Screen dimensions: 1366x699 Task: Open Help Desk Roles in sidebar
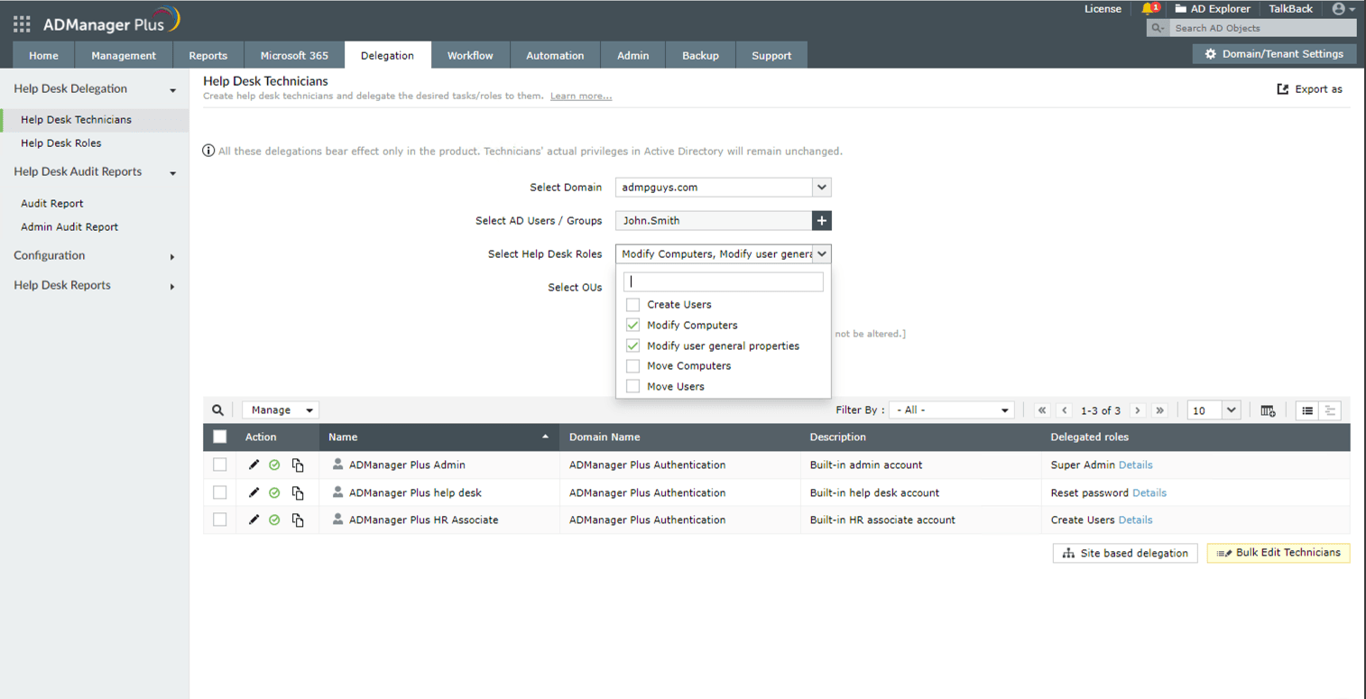tap(61, 143)
